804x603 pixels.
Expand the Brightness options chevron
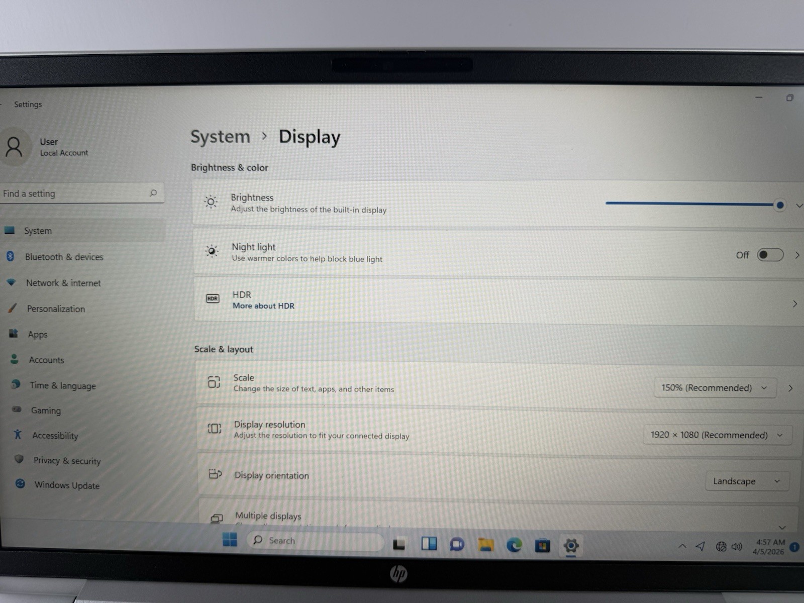click(799, 206)
